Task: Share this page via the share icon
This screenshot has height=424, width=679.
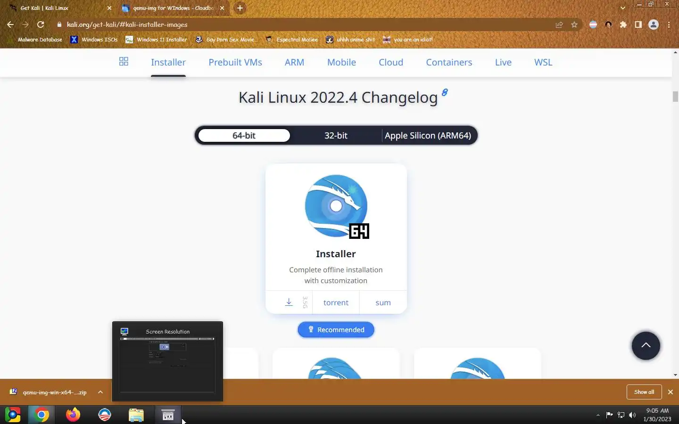Action: (x=559, y=24)
